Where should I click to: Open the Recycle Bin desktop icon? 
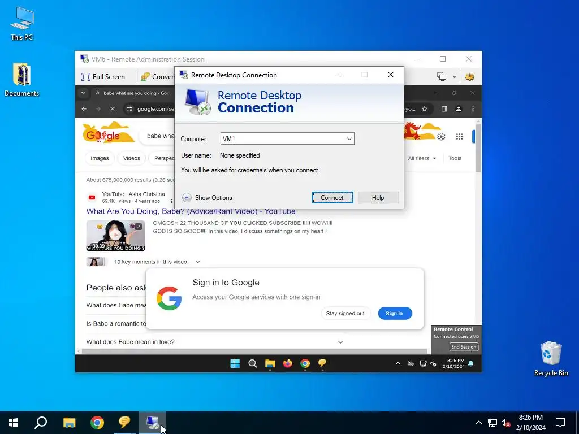pyautogui.click(x=551, y=359)
